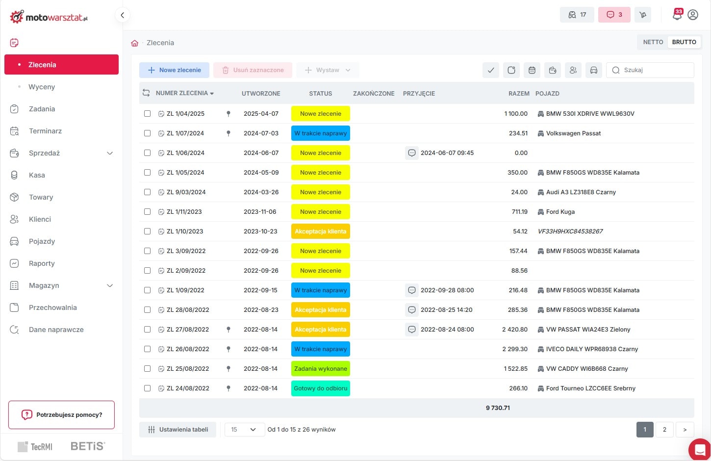Click the Nowe zlecenie button

pos(174,70)
